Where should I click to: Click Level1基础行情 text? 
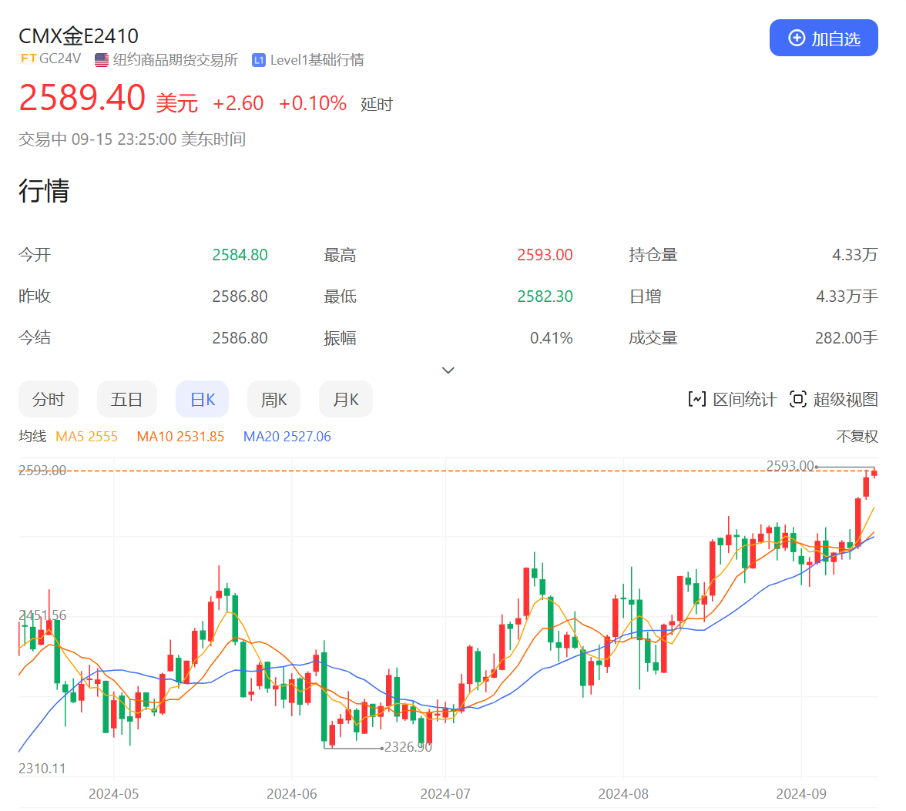click(317, 60)
